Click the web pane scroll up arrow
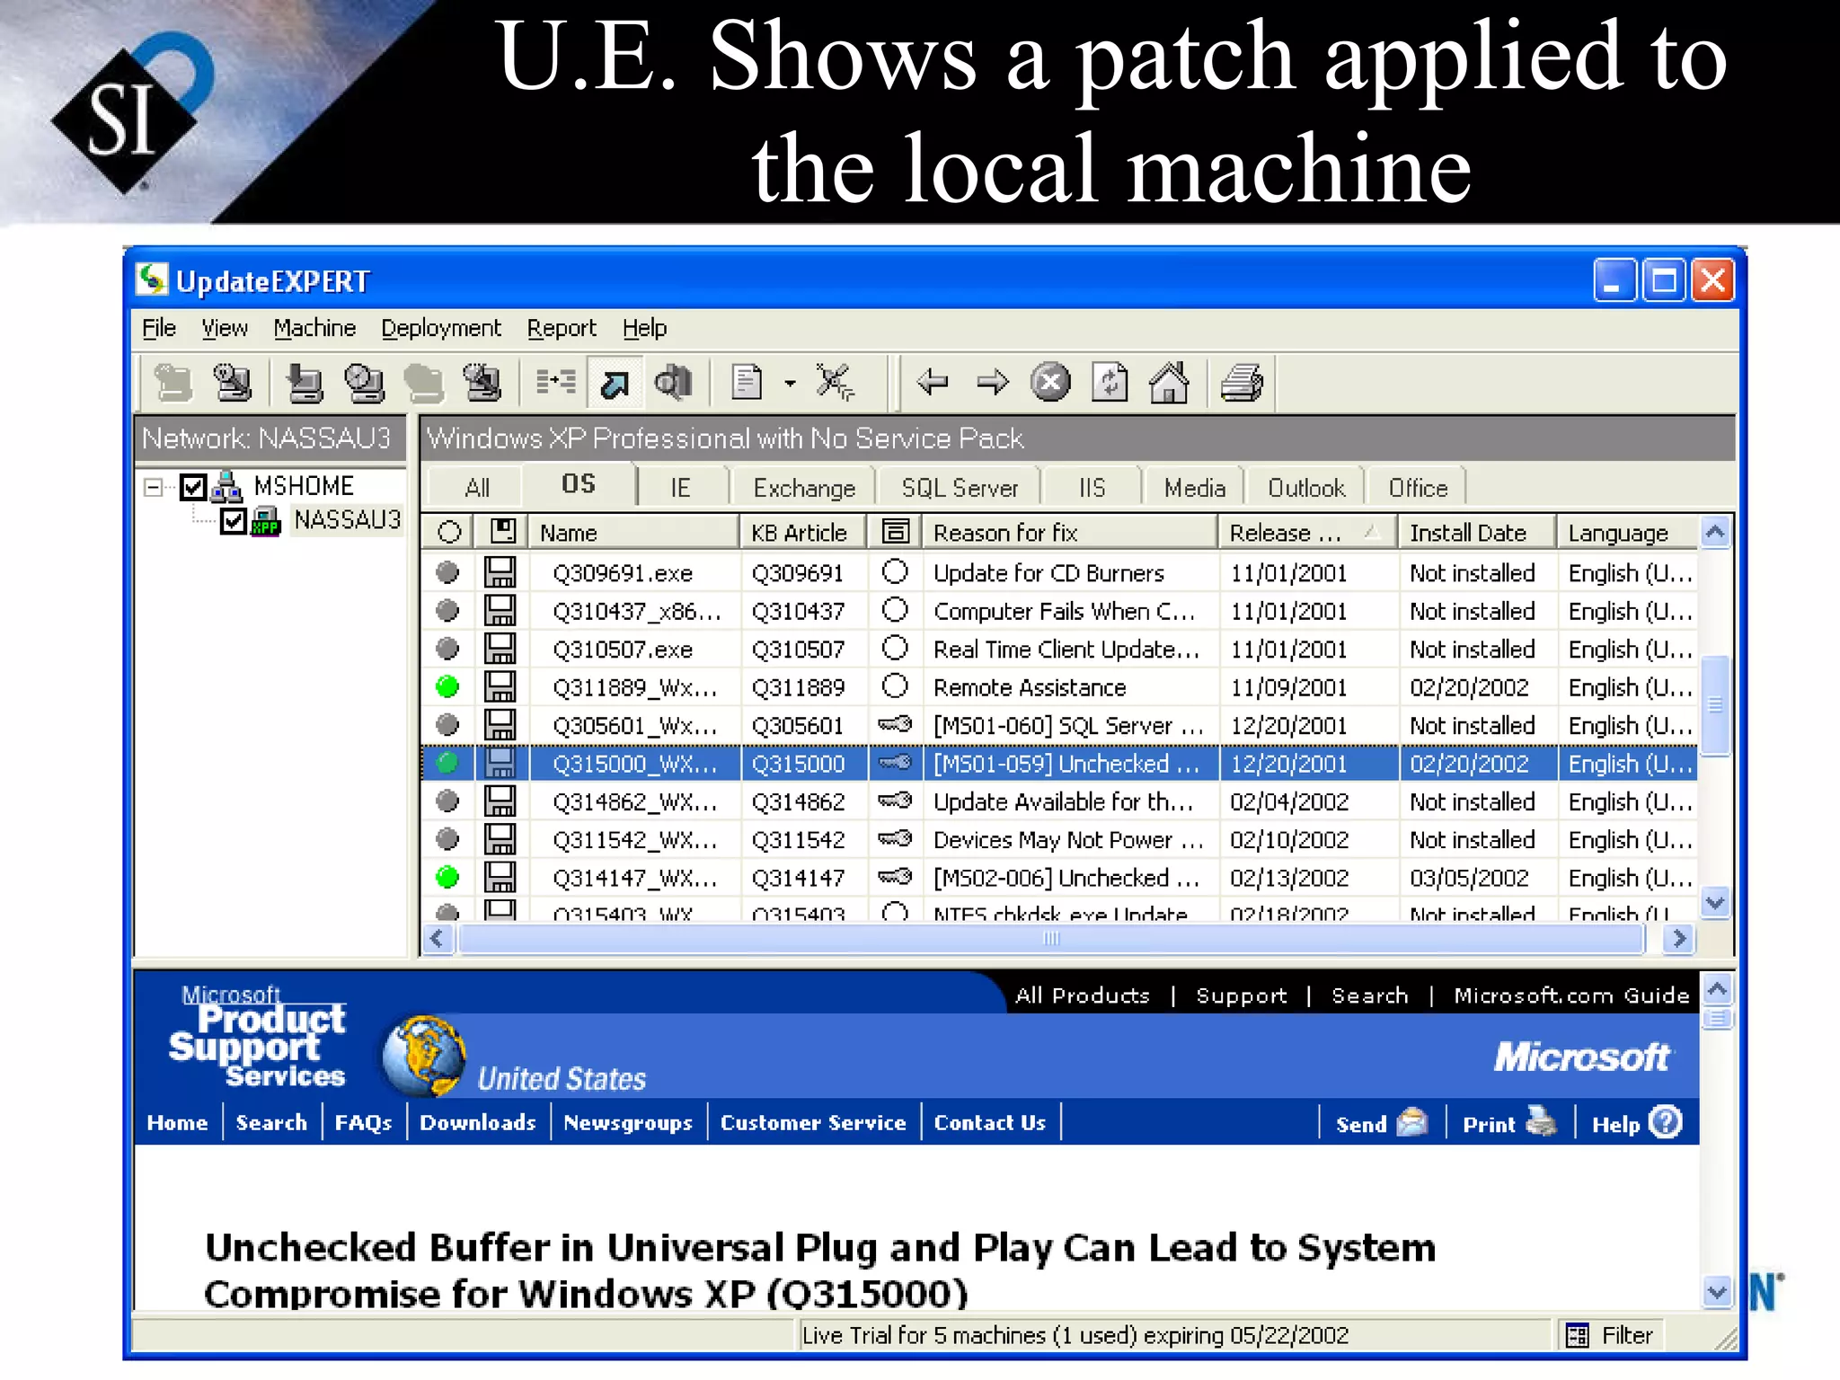The width and height of the screenshot is (1840, 1380). [1716, 990]
